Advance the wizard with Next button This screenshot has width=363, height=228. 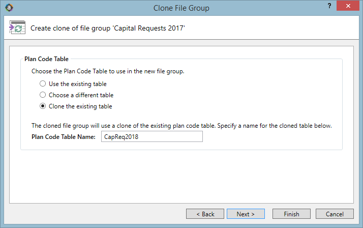(x=246, y=214)
